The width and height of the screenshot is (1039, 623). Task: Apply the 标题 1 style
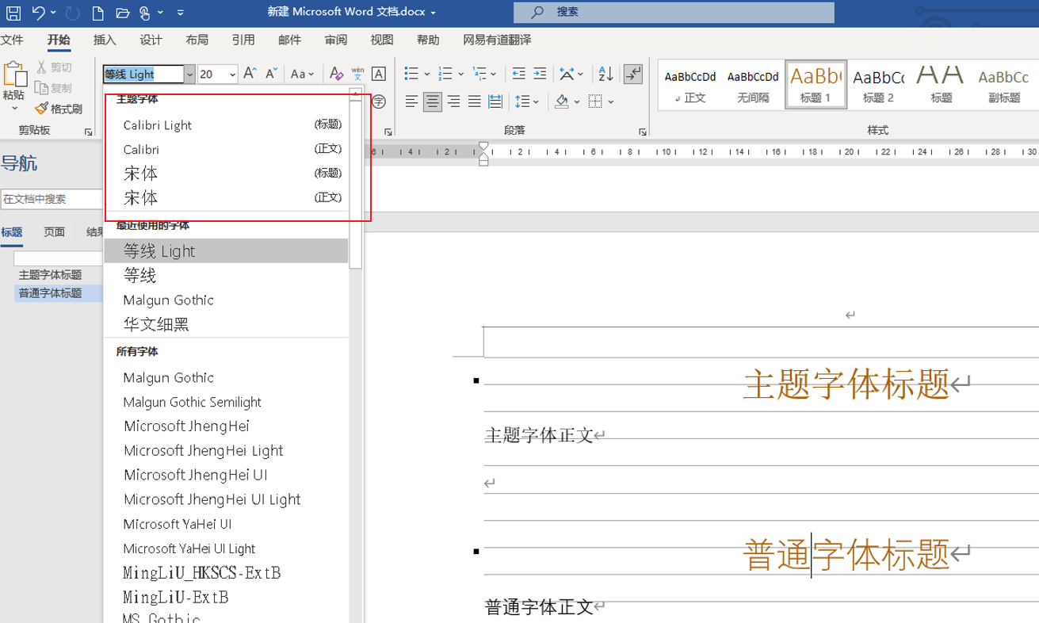coord(816,85)
